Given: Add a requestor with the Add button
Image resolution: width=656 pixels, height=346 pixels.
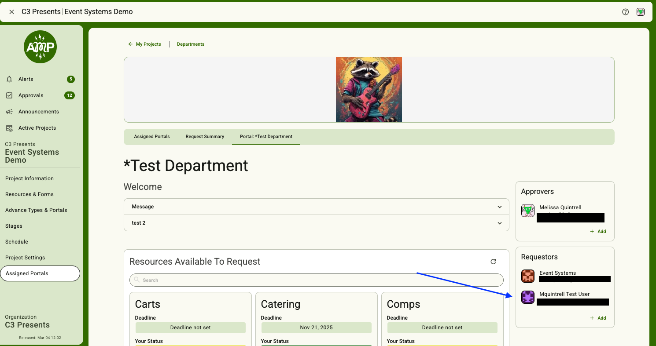Looking at the screenshot, I should coord(598,318).
